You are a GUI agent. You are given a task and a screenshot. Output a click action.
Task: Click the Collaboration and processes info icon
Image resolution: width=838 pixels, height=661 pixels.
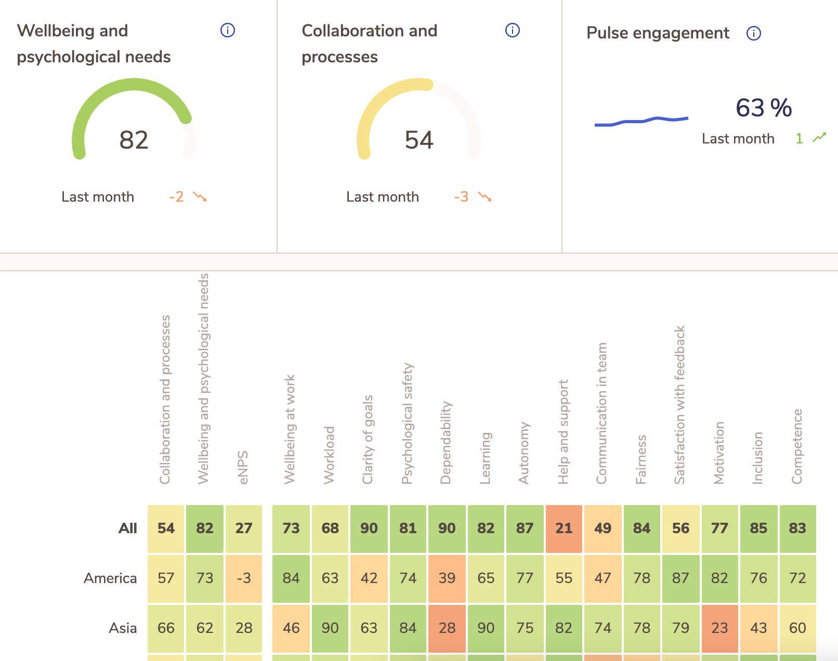(x=512, y=30)
